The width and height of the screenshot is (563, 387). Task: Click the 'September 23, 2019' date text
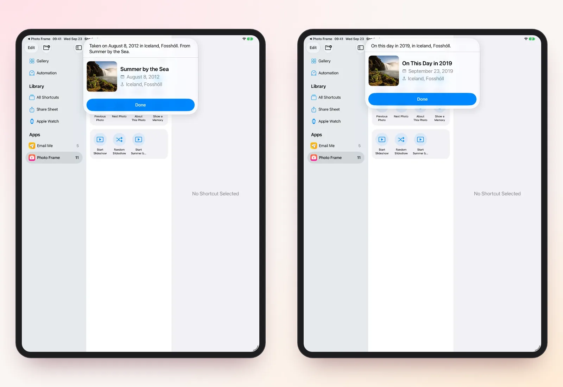431,71
